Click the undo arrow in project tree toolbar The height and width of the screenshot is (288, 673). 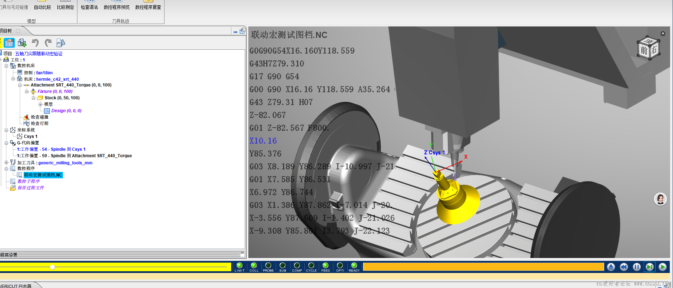pos(35,43)
